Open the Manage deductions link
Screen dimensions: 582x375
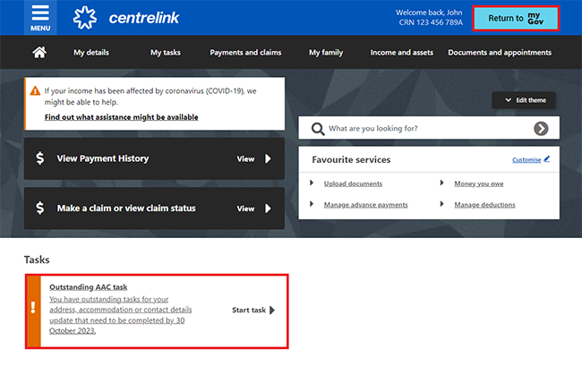tap(484, 205)
